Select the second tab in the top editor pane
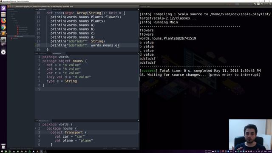272x153 pixels. pos(57,9)
